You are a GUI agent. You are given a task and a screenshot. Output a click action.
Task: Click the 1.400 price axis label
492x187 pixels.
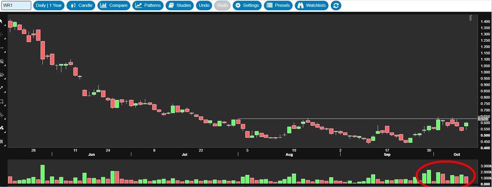[485, 21]
